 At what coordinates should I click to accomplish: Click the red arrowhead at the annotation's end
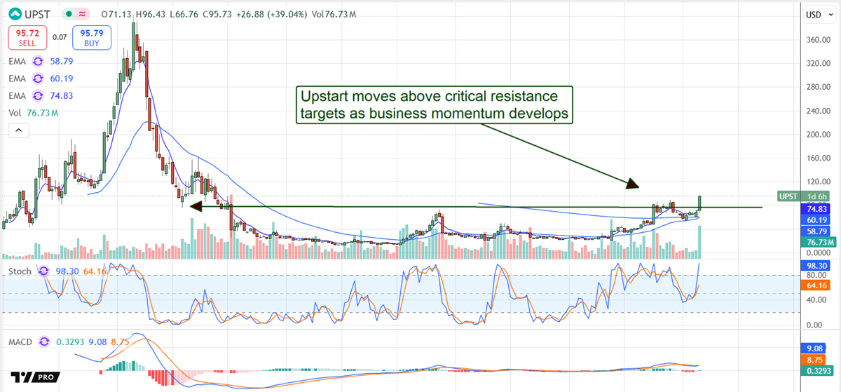coord(632,184)
